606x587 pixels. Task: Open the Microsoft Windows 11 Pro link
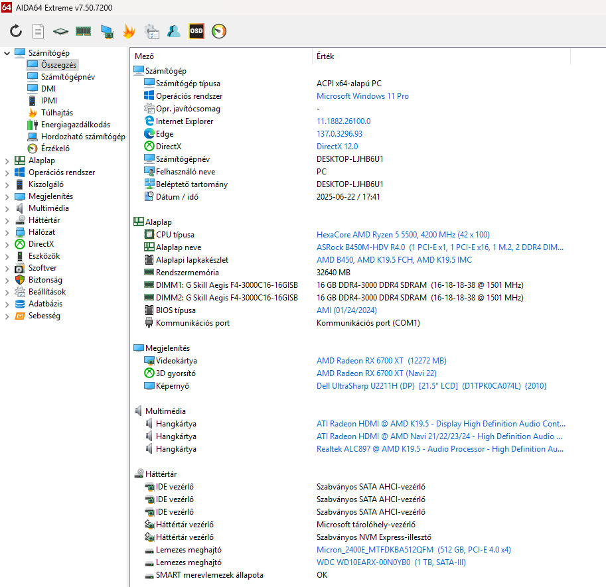[362, 96]
